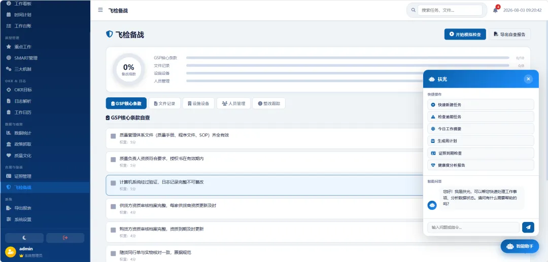The image size is (548, 262).
Task: Click the search magnifier icon
Action: tap(413, 10)
